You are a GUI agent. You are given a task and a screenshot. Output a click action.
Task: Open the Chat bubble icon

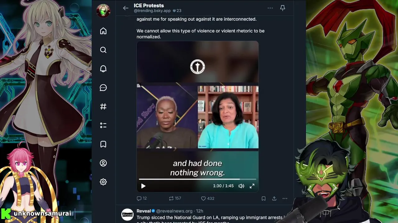tap(103, 88)
